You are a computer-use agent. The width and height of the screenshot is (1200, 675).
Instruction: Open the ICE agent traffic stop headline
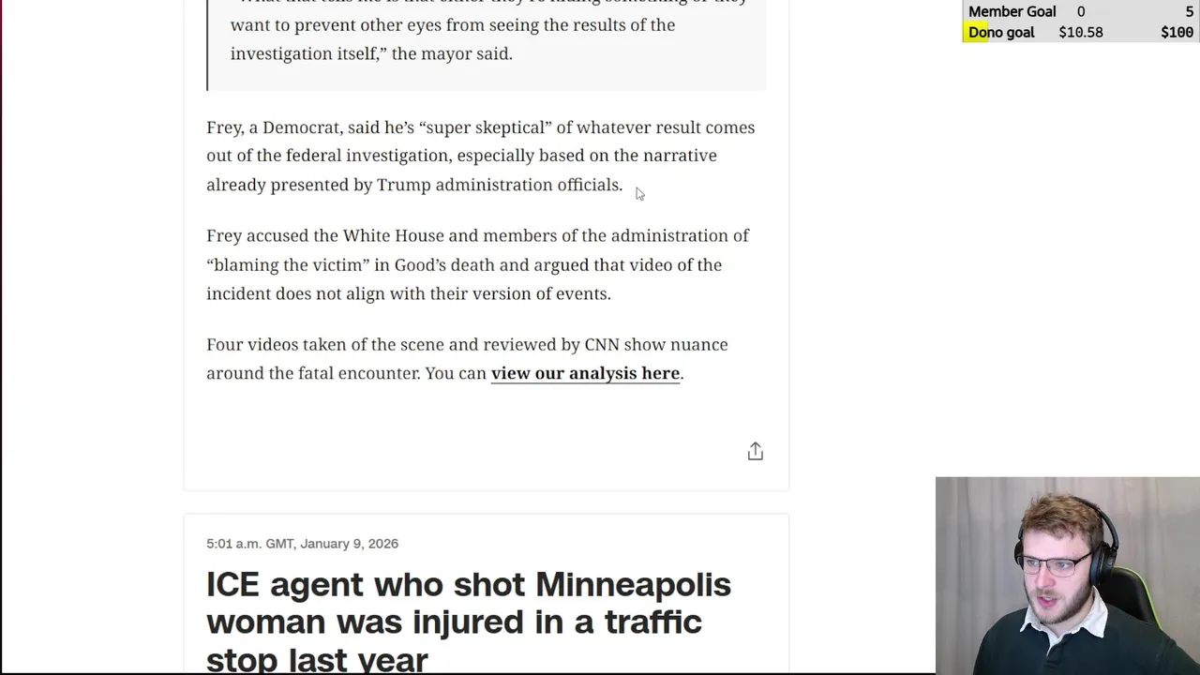pyautogui.click(x=468, y=621)
